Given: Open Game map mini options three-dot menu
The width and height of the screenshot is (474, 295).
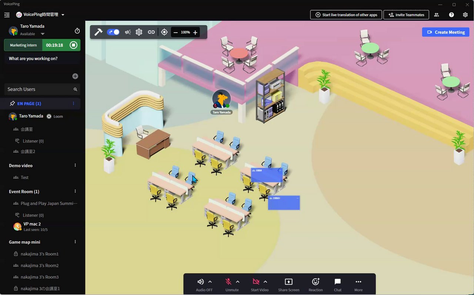Looking at the screenshot, I should pos(75,242).
